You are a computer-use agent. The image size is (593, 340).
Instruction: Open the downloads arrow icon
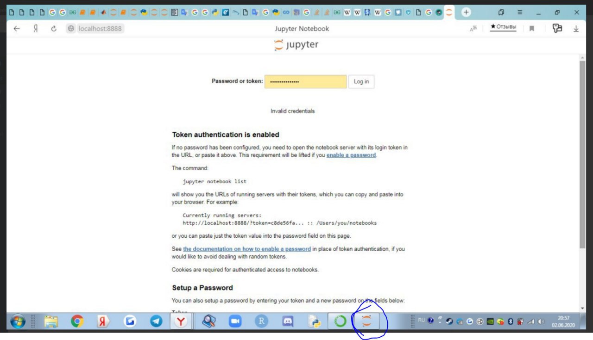(576, 29)
